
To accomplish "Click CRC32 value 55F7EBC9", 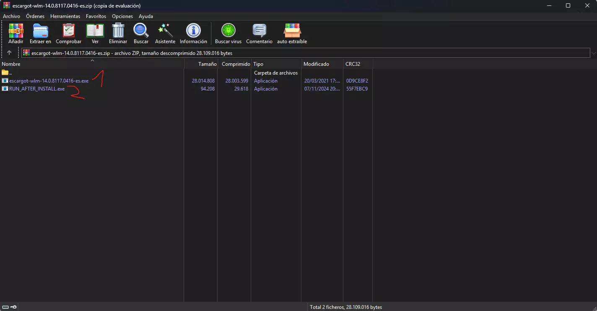I will [357, 89].
